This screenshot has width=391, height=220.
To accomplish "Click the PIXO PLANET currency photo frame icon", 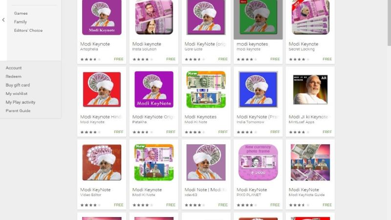I will click(x=258, y=162).
